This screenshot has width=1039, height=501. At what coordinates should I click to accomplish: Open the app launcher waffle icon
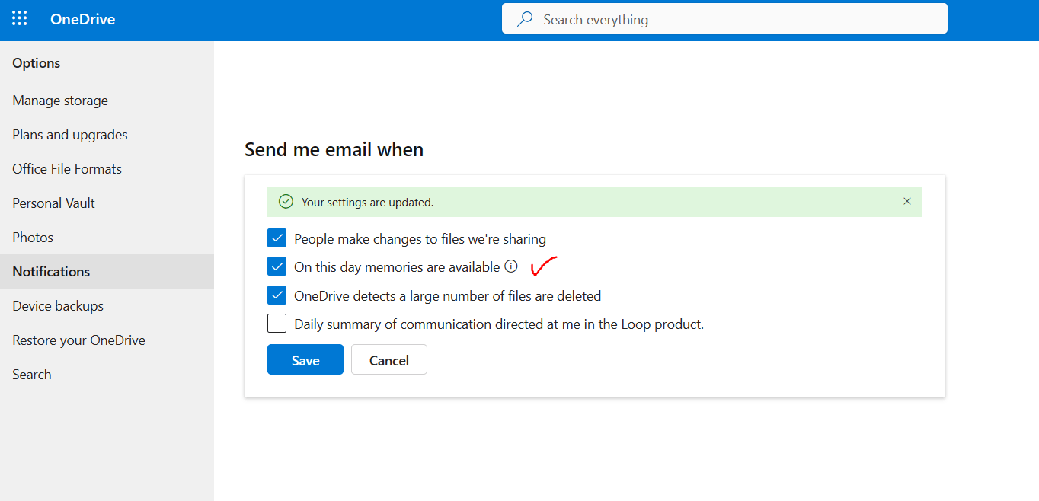point(20,19)
